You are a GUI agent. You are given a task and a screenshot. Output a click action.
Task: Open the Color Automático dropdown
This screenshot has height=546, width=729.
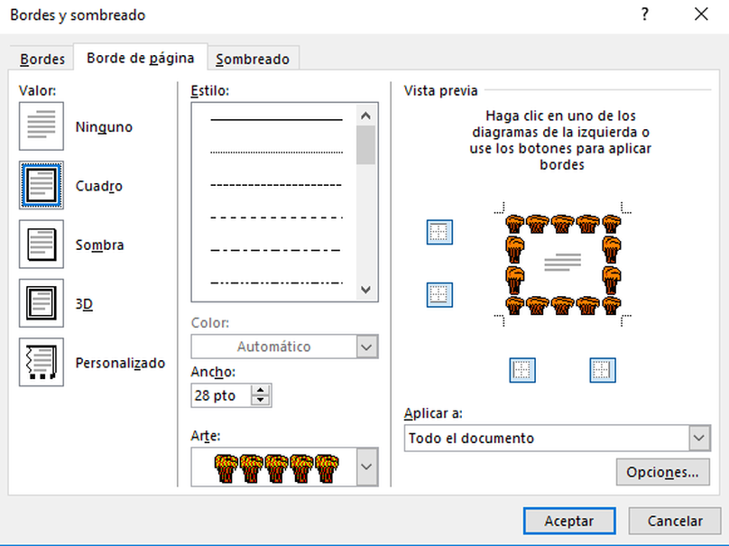pyautogui.click(x=366, y=347)
